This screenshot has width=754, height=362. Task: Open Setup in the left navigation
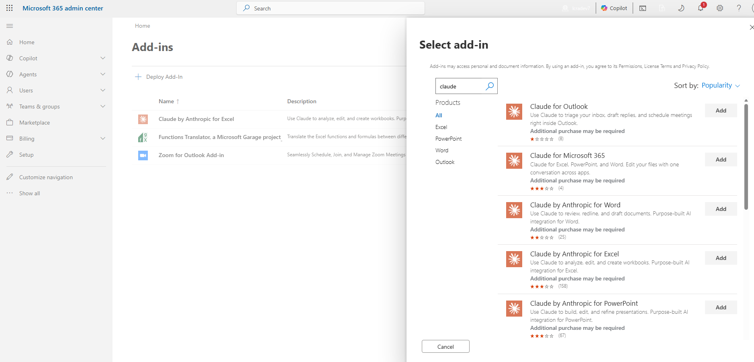(x=27, y=155)
